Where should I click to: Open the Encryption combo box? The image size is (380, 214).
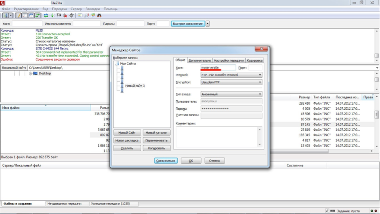(231, 82)
